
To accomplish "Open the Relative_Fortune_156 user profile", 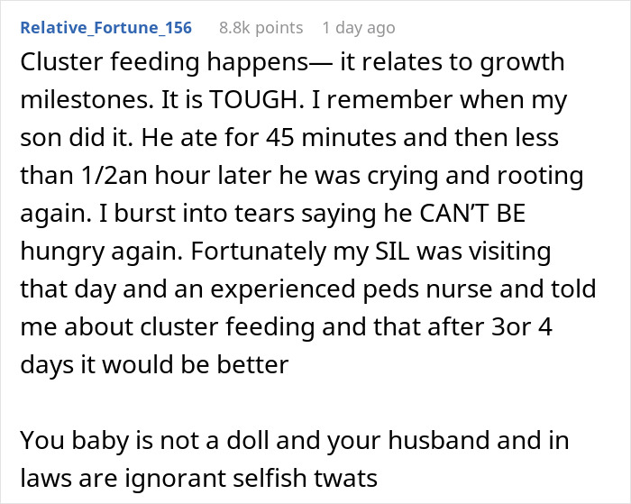I will pos(105,28).
